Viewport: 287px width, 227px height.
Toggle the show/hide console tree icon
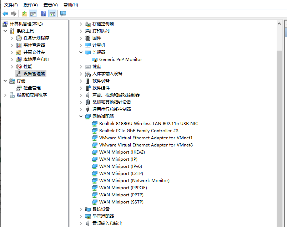click(x=33, y=14)
